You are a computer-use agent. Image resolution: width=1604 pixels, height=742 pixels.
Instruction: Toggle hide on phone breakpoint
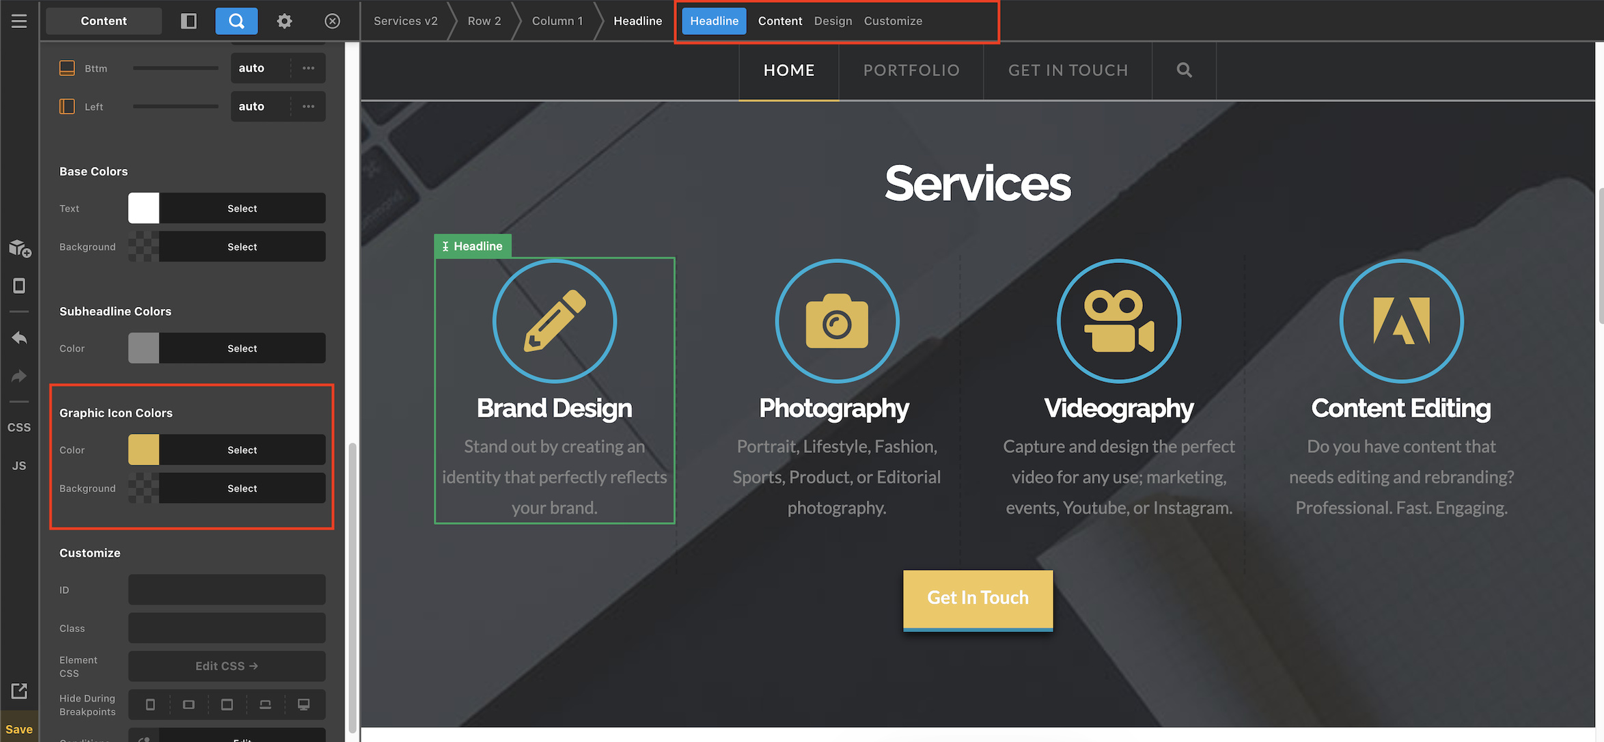[150, 704]
